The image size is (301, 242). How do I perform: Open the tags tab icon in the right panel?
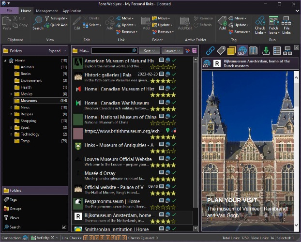[x=221, y=51]
